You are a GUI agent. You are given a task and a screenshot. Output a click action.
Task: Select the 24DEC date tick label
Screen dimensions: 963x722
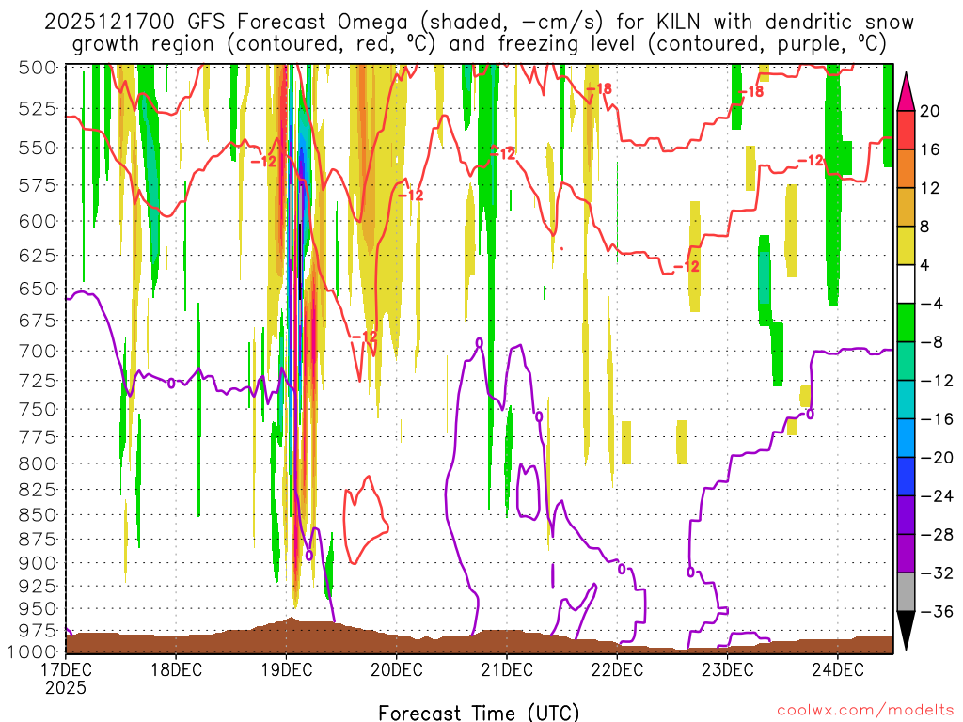point(838,669)
